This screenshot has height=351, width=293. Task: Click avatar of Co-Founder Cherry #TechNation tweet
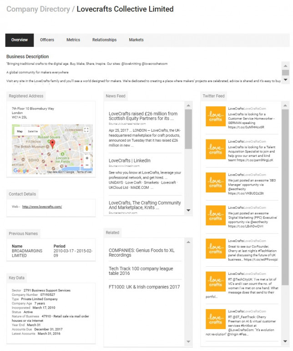point(216,249)
